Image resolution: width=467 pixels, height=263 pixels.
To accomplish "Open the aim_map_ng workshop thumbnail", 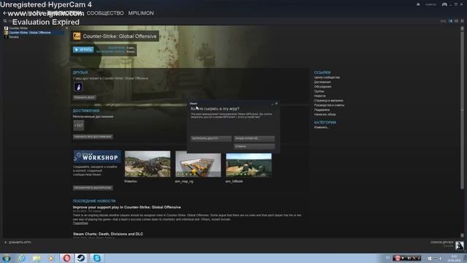I will click(x=198, y=164).
